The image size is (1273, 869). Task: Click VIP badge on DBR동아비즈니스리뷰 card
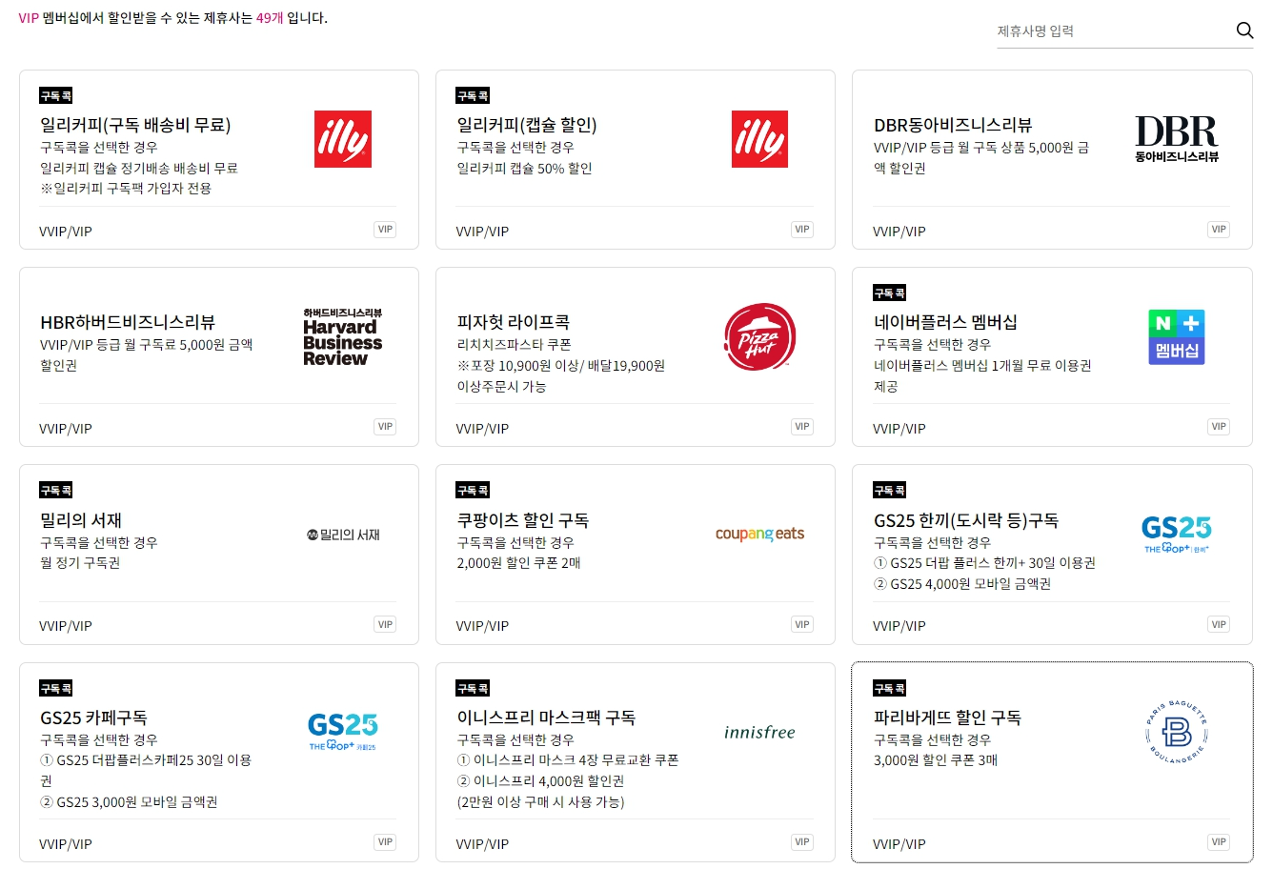[x=1219, y=230]
